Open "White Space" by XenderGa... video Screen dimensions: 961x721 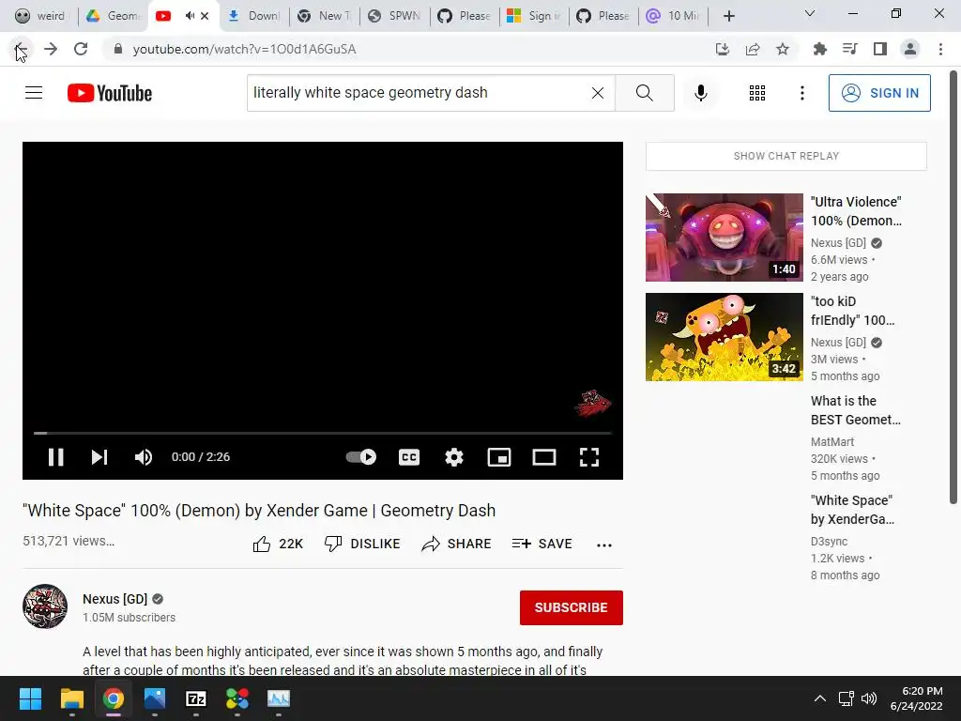pyautogui.click(x=852, y=510)
